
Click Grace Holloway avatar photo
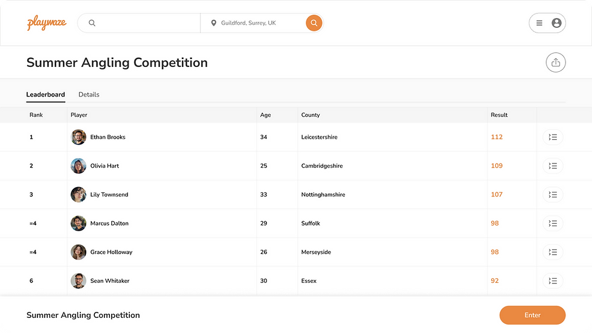pos(79,252)
